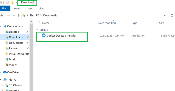Viewport: 175px width, 91px height.
Task: Unpin Documents using its pin icon
Action: pos(27,43)
